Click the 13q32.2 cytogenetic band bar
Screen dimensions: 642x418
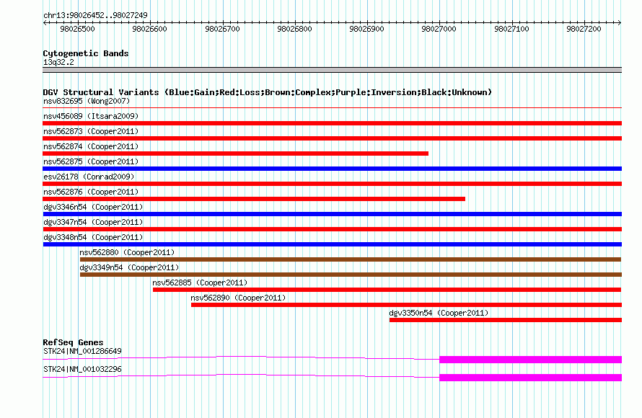click(x=332, y=70)
